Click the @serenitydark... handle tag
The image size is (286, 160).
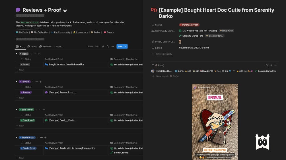[x=215, y=36]
